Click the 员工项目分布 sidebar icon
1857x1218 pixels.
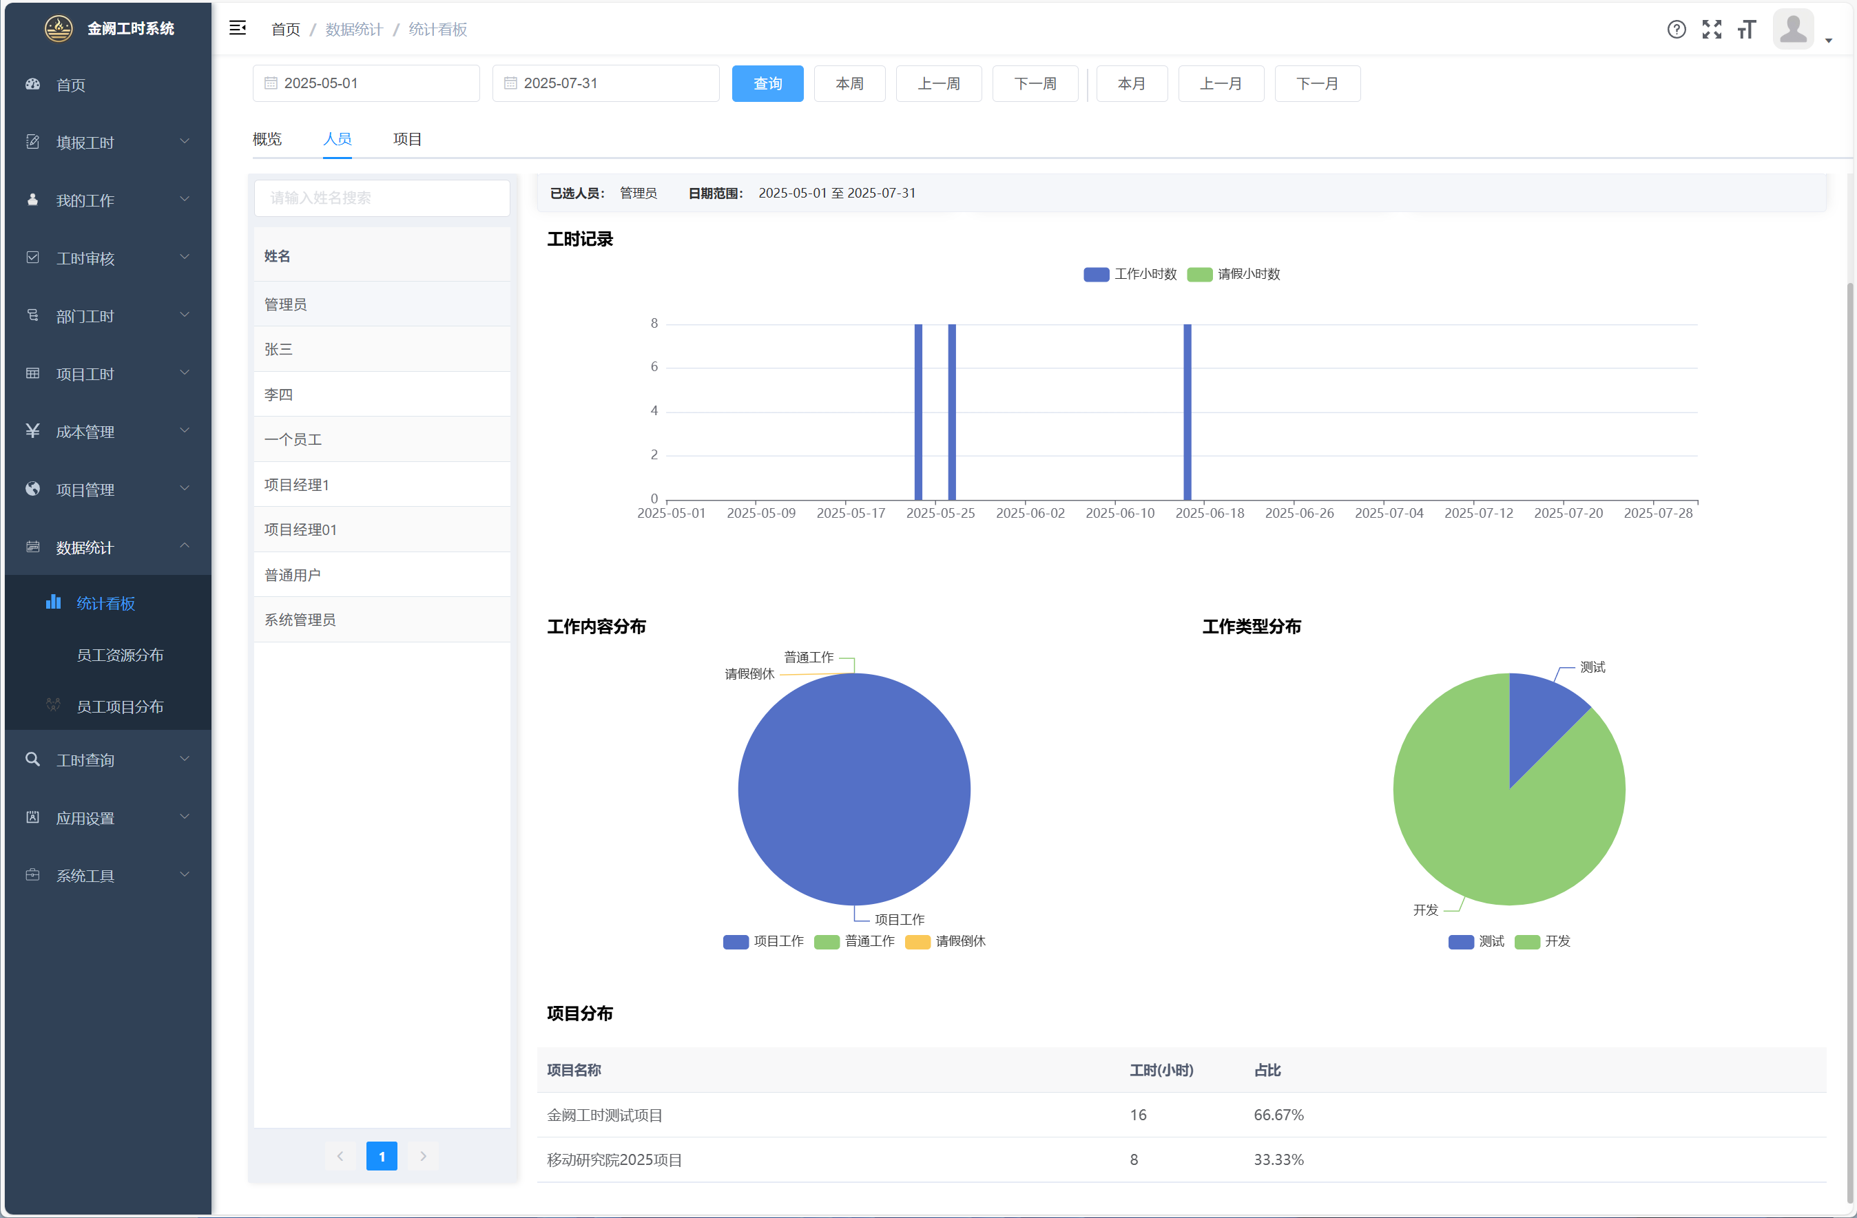[53, 705]
